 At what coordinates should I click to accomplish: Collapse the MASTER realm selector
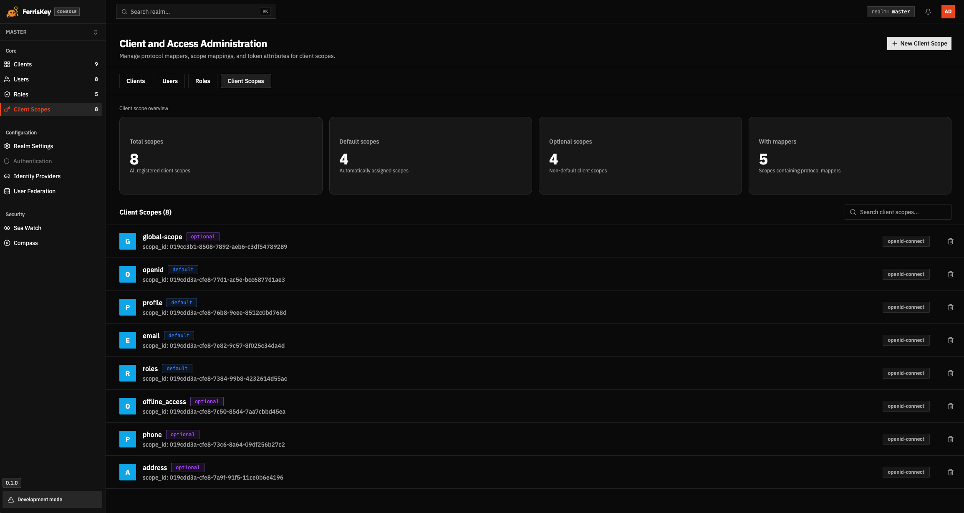click(x=95, y=32)
